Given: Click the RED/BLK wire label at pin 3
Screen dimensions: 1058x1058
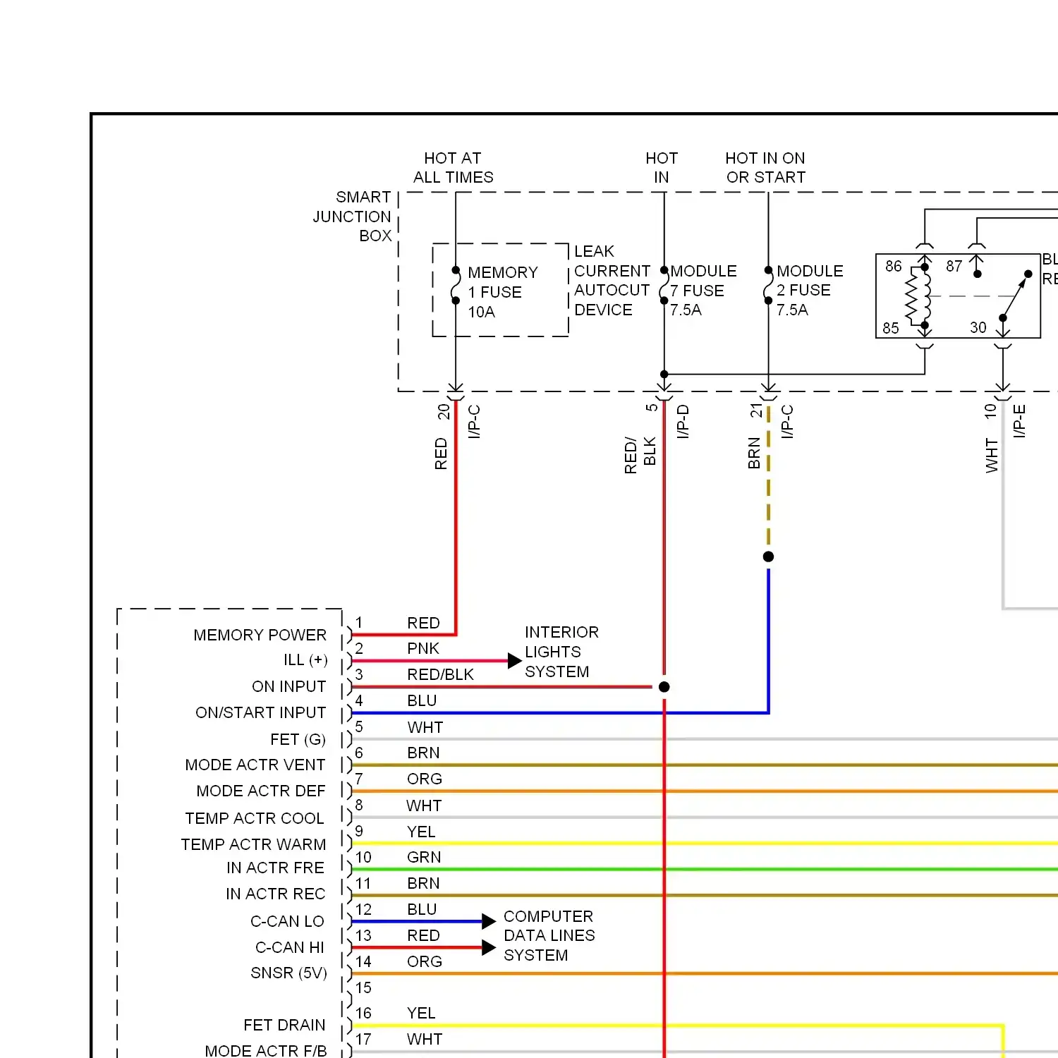Looking at the screenshot, I should [441, 674].
